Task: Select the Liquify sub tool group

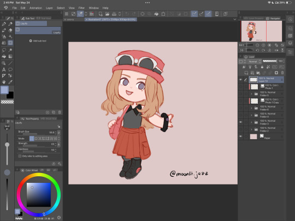Action: [x=31, y=23]
